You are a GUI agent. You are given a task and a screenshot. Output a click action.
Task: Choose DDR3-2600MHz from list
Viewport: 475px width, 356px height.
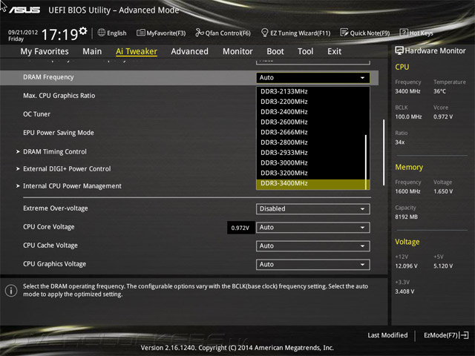pos(312,122)
